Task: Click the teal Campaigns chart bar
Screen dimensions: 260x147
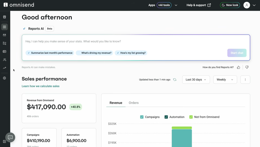Action: click(182, 138)
